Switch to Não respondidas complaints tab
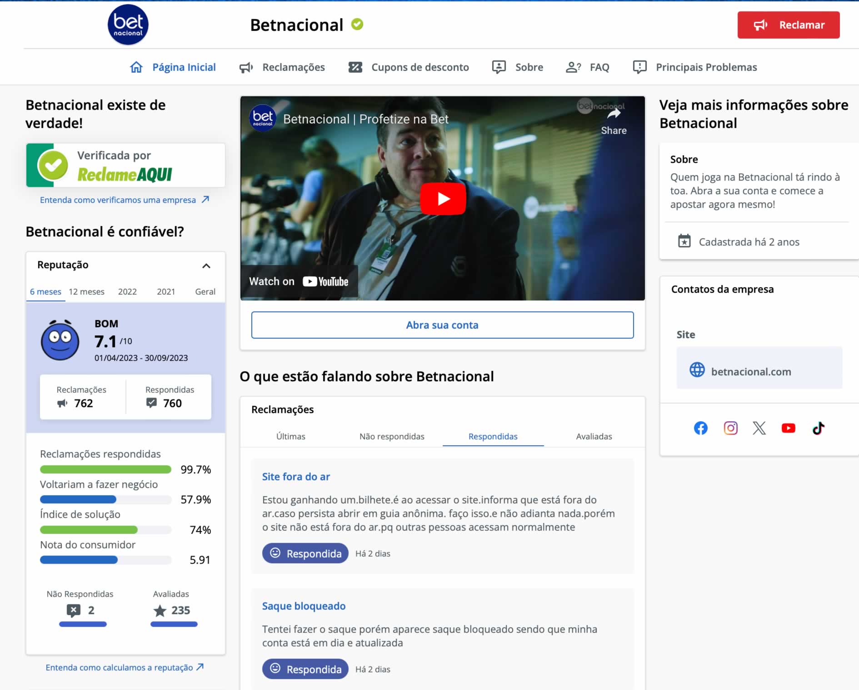Screen dimensions: 859x690 click(392, 436)
